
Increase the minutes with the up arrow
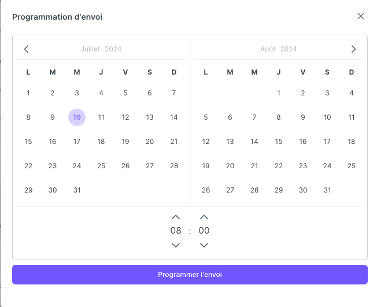click(x=204, y=217)
